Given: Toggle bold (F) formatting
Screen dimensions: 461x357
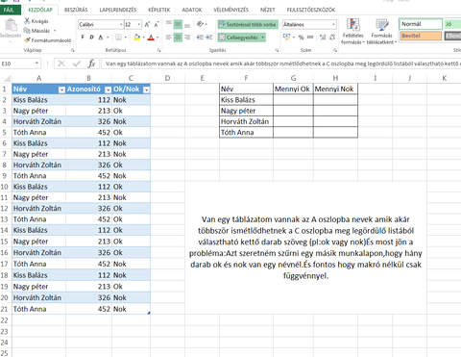Looking at the screenshot, I should point(83,38).
